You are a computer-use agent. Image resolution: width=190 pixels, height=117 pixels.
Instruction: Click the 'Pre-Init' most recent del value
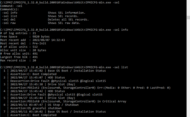click(39, 43)
